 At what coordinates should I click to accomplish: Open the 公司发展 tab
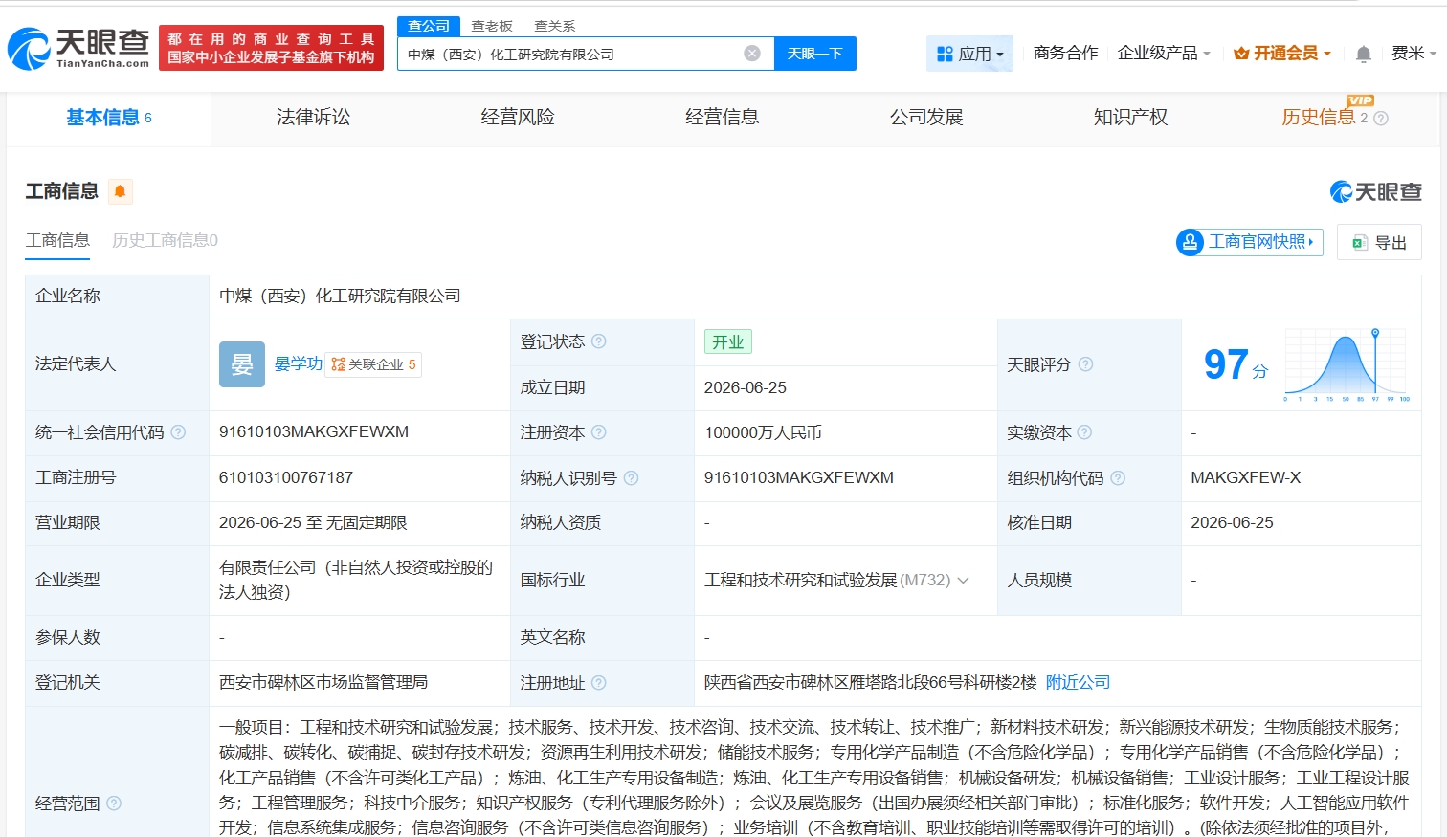coord(926,118)
